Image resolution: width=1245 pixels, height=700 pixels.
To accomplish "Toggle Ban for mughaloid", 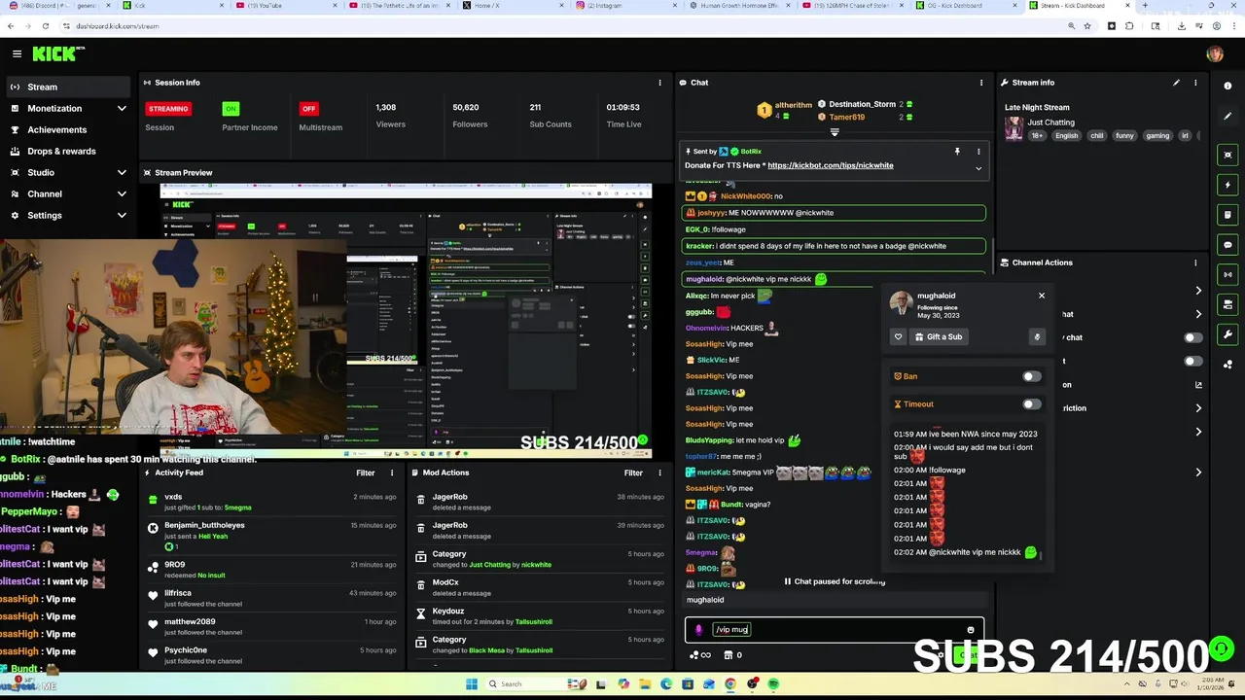I will [x=1031, y=376].
